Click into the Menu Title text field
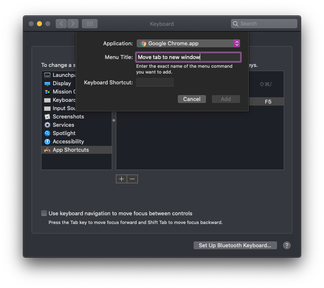 pyautogui.click(x=188, y=57)
